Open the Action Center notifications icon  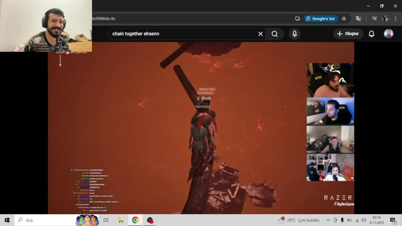[x=393, y=220]
